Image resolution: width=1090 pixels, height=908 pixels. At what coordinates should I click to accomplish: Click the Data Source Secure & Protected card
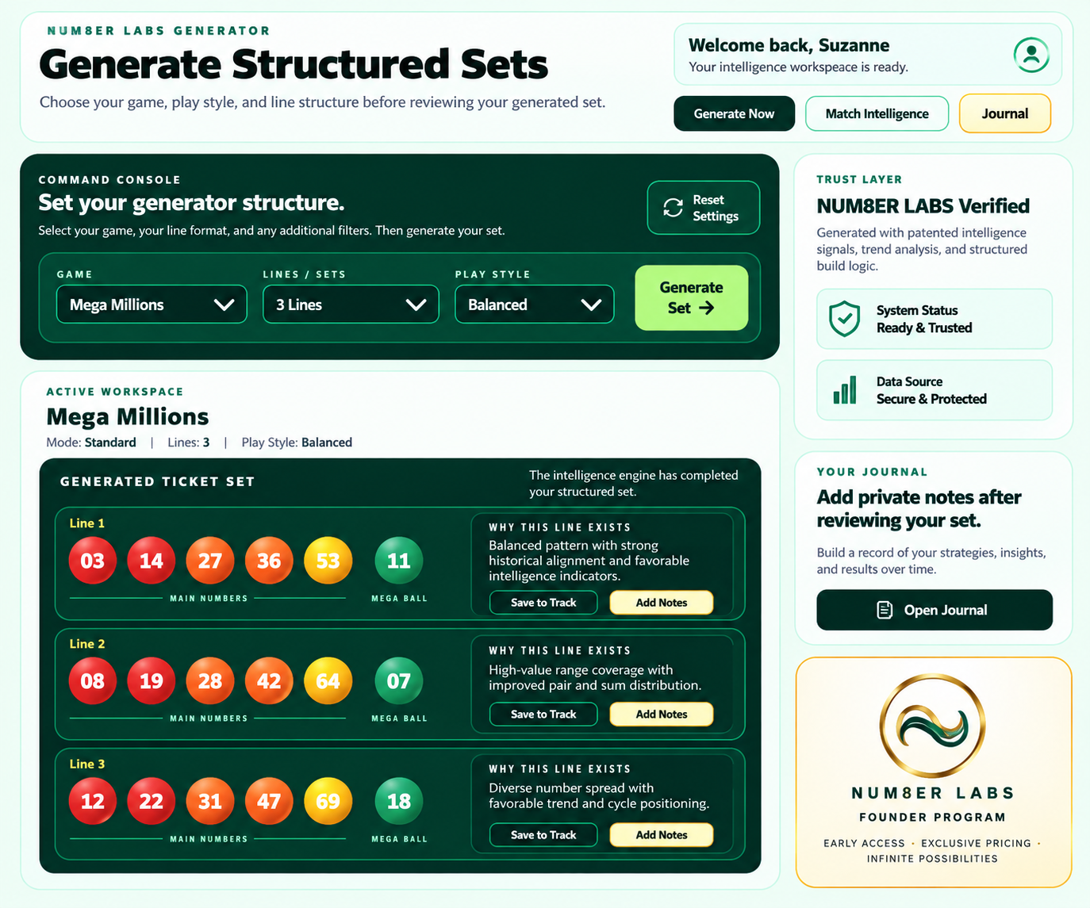(x=935, y=390)
